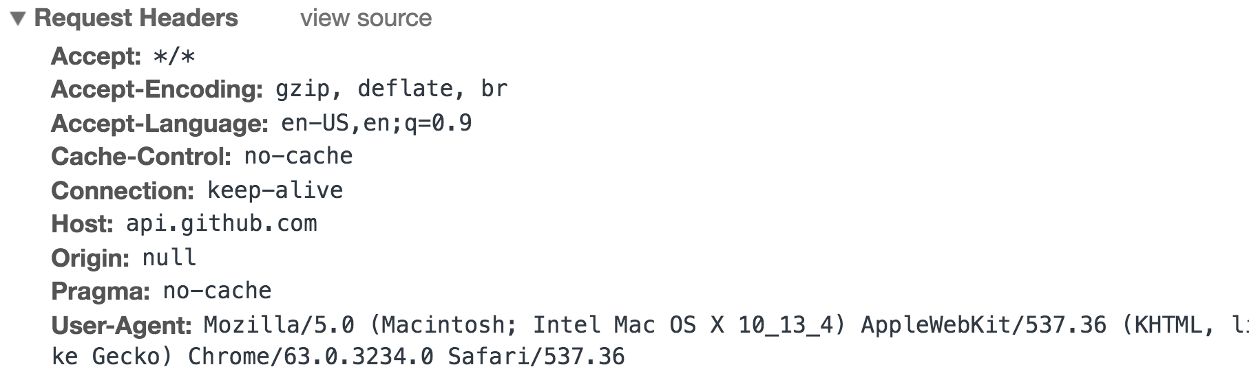Collapse the Request Headers disclosure triangle
The width and height of the screenshot is (1249, 378).
tap(18, 19)
